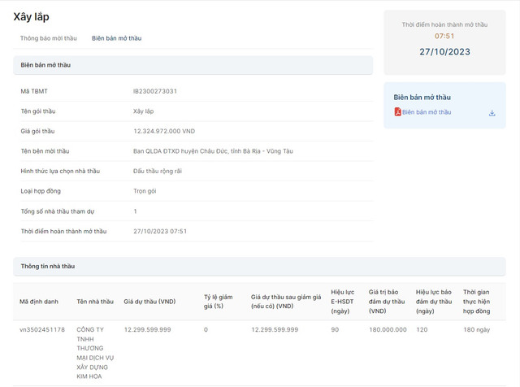Click the Tên nhà thầu column header

(x=95, y=302)
